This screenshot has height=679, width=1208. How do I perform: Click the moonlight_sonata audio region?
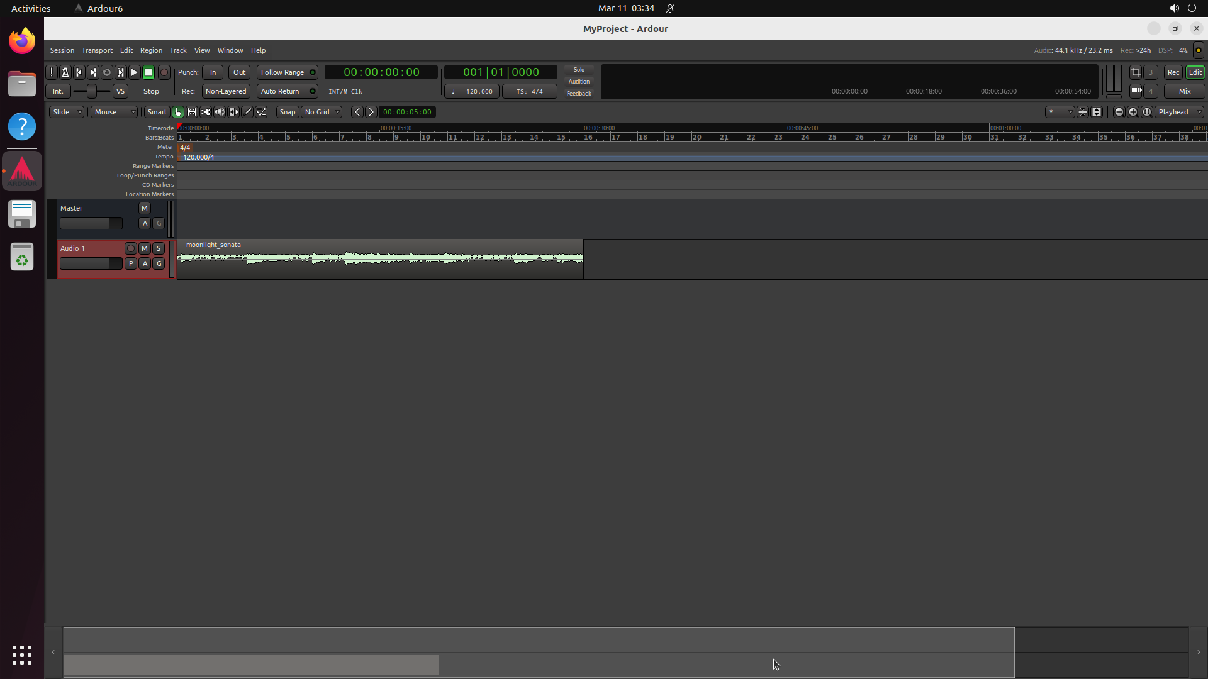pos(380,259)
